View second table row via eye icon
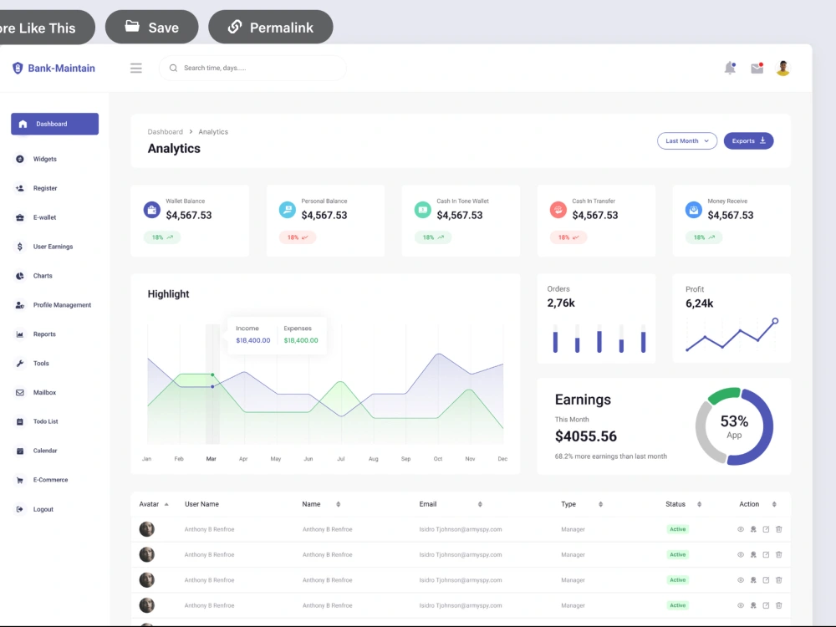836x627 pixels. click(x=741, y=554)
